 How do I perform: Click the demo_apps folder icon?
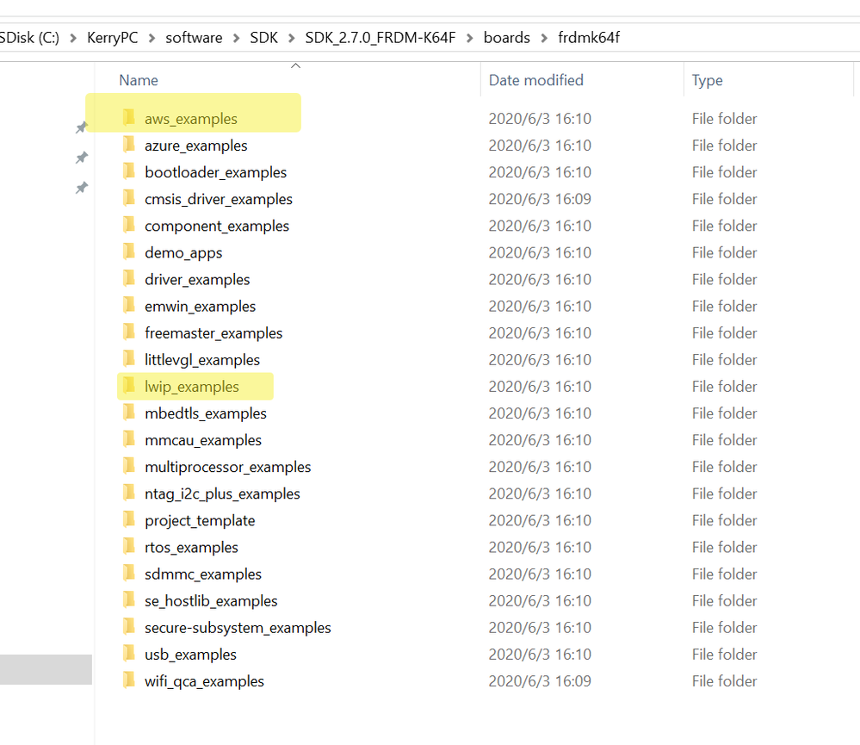coord(129,251)
